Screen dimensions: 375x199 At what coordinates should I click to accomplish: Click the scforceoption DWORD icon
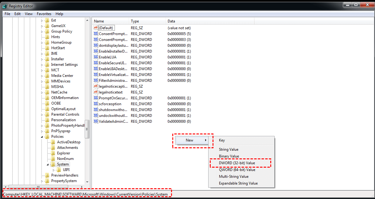(x=96, y=104)
